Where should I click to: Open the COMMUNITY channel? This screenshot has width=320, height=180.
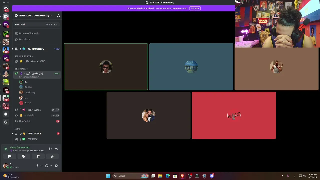click(37, 49)
